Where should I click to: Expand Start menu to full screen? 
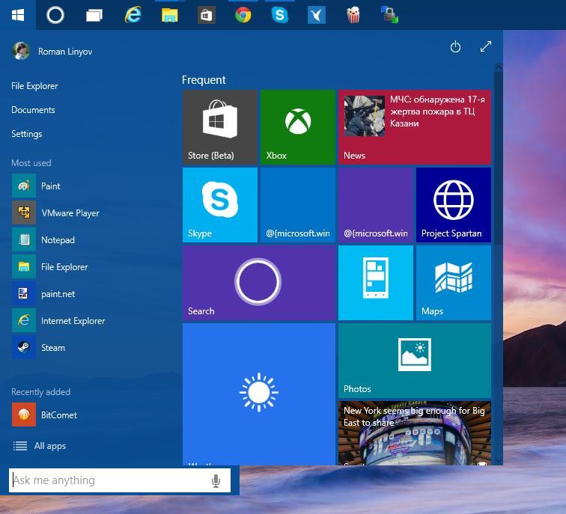[x=486, y=46]
